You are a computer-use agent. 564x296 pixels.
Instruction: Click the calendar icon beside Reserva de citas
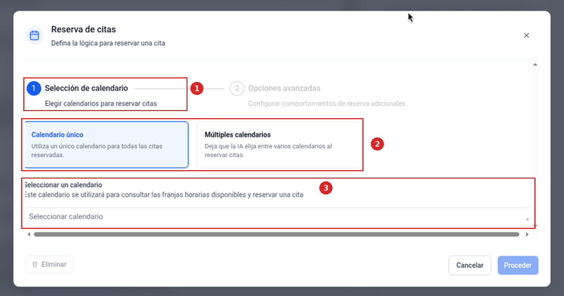pyautogui.click(x=34, y=36)
